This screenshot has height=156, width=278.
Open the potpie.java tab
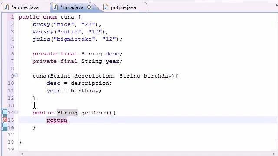[x=123, y=7]
